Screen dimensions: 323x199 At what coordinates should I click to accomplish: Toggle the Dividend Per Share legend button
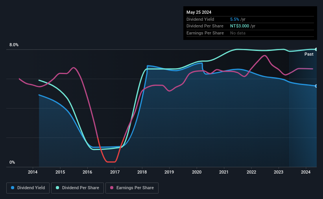[x=77, y=188]
